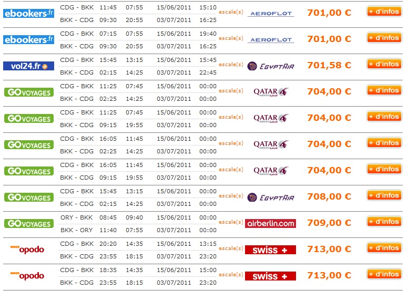Click the 708,00 € price amount
408x291 pixels.
point(329,196)
